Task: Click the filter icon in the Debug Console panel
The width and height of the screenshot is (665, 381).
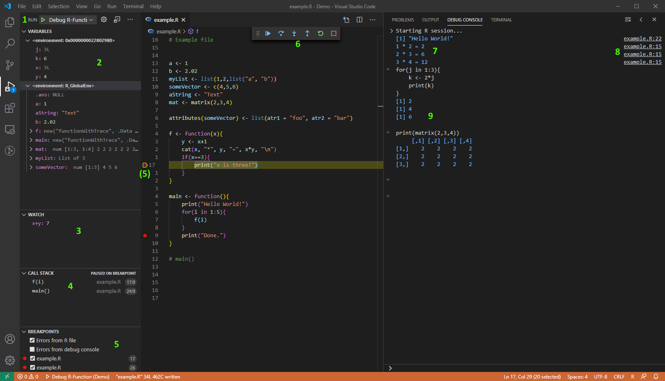Action: pyautogui.click(x=628, y=19)
